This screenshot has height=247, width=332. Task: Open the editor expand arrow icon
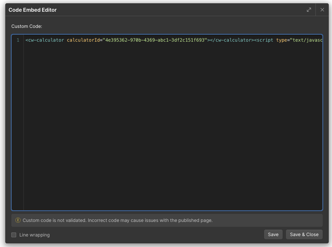[x=309, y=9]
